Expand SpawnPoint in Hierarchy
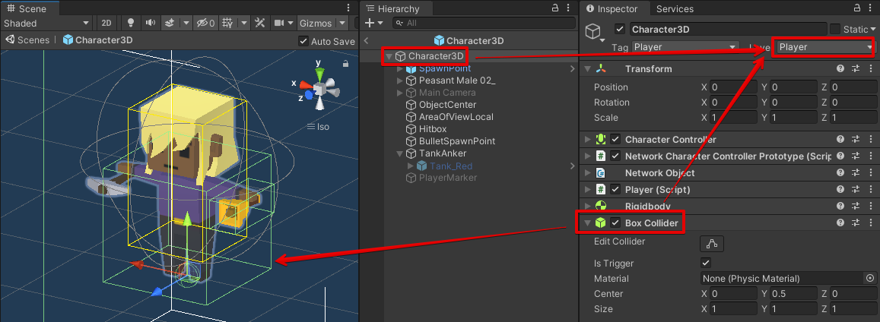This screenshot has width=880, height=322. tap(400, 69)
